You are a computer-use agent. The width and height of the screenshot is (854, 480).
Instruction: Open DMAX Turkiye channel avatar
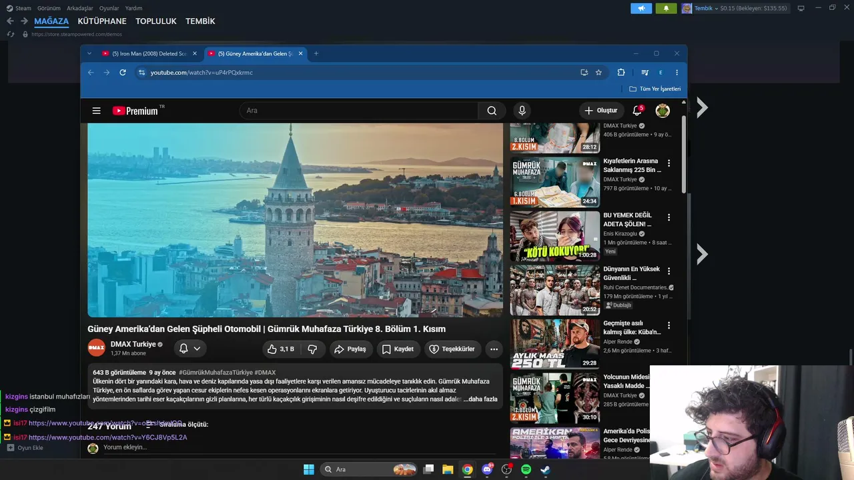point(97,348)
